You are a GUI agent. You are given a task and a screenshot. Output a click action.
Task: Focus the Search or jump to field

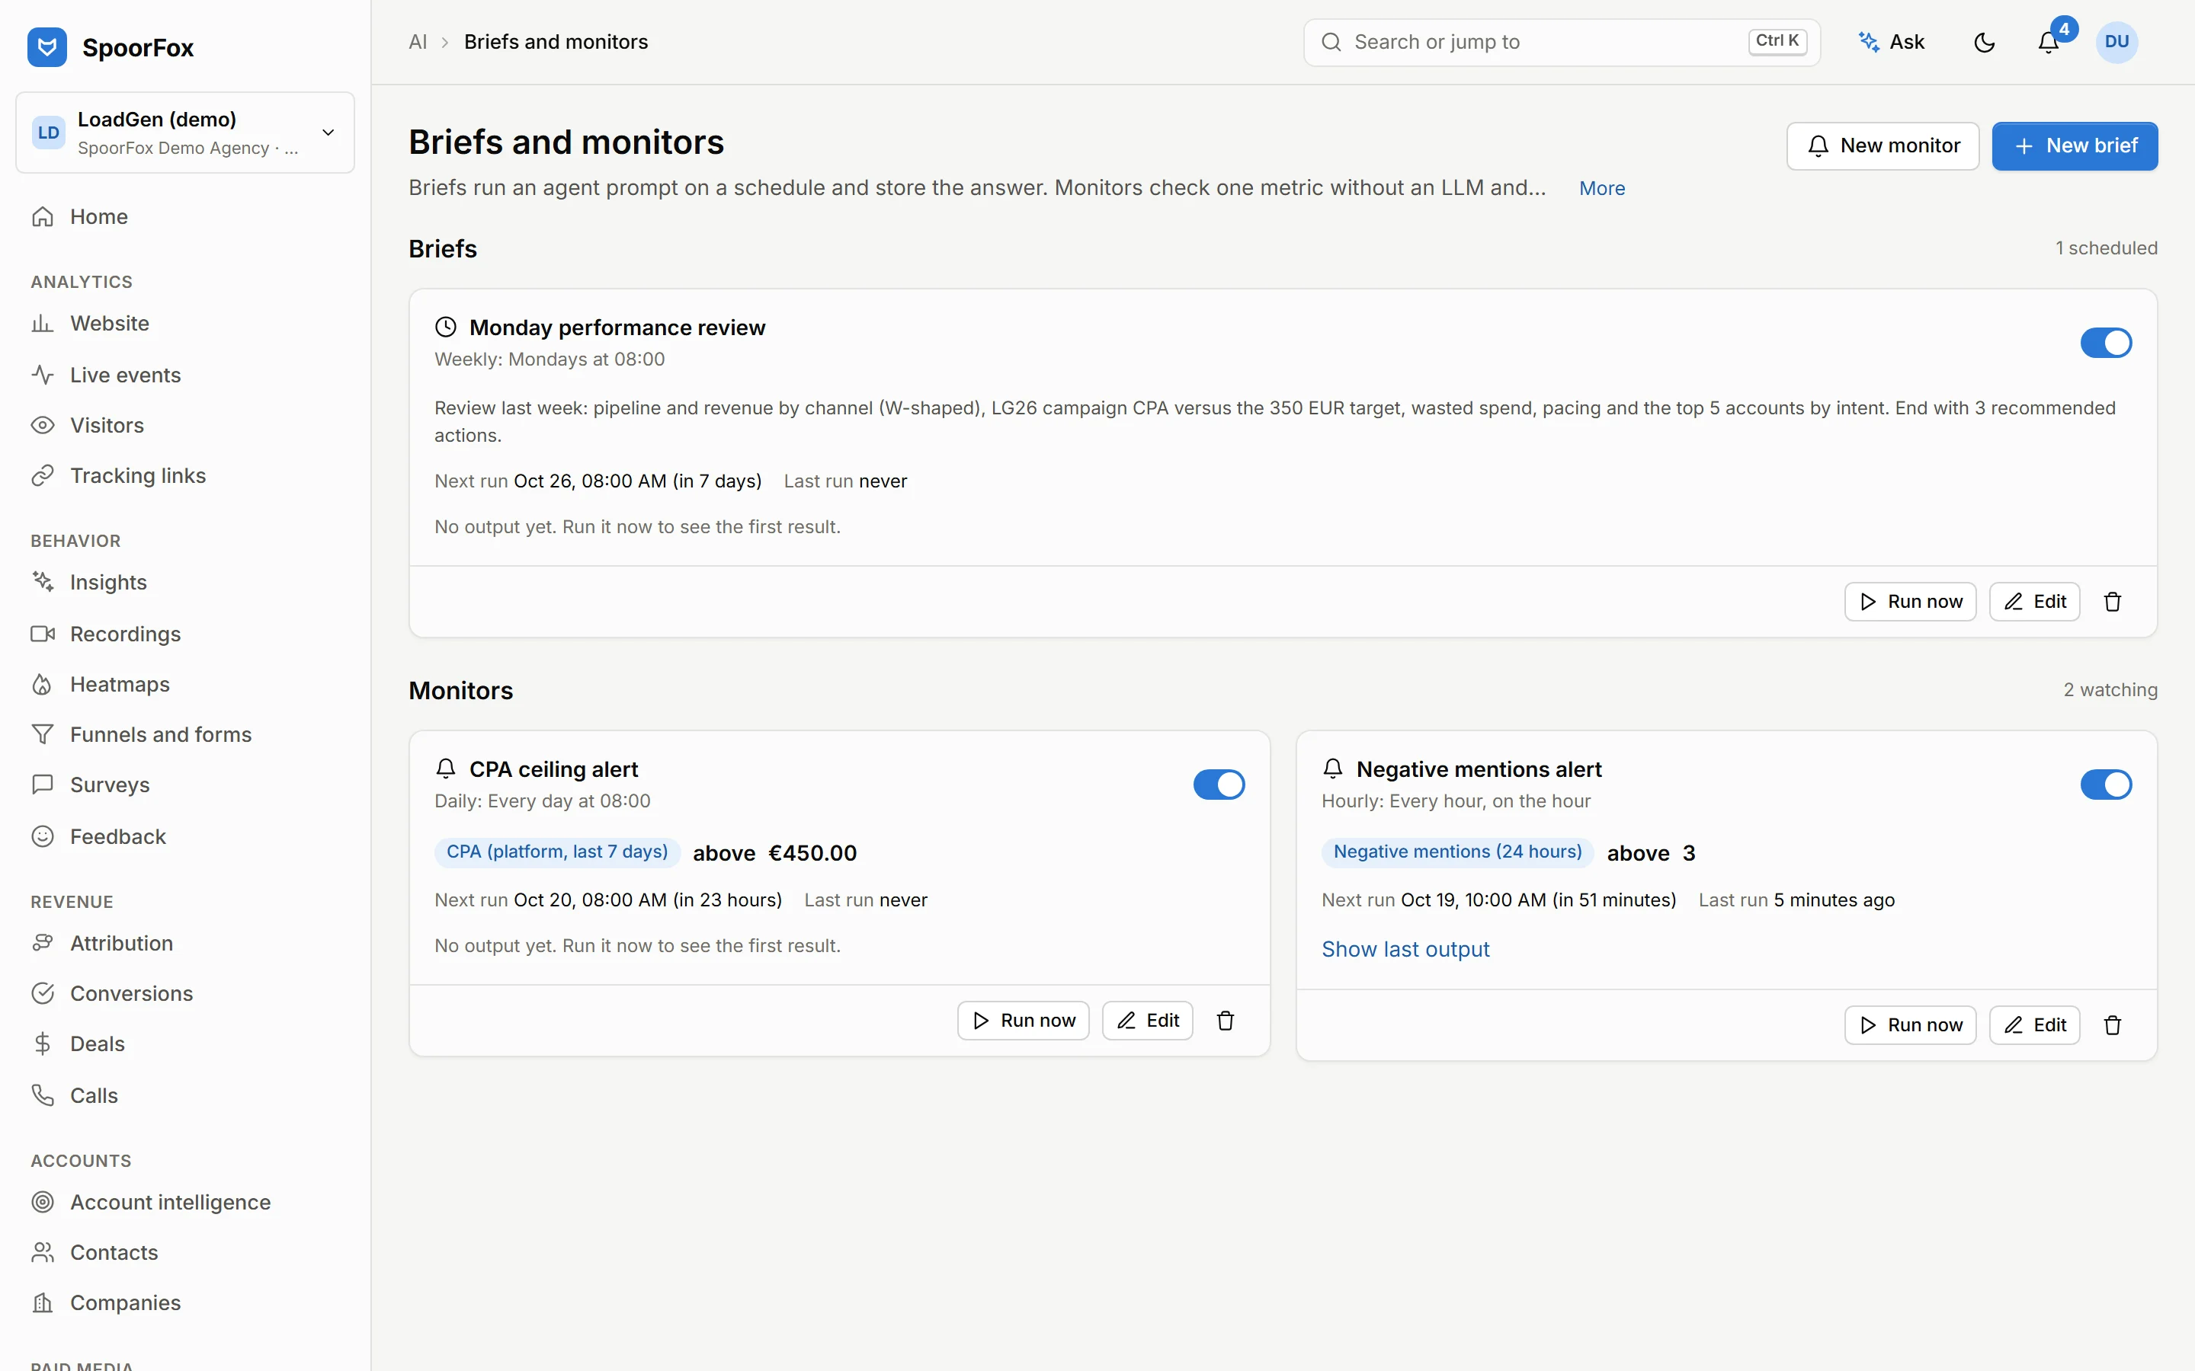click(1561, 43)
